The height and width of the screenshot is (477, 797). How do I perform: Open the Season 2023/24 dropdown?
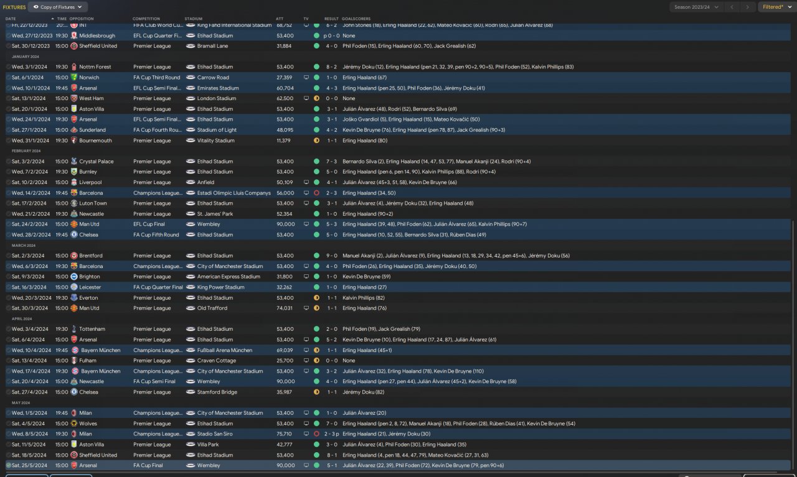pos(696,7)
